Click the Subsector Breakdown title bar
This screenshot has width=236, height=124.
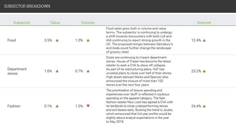[118, 6]
